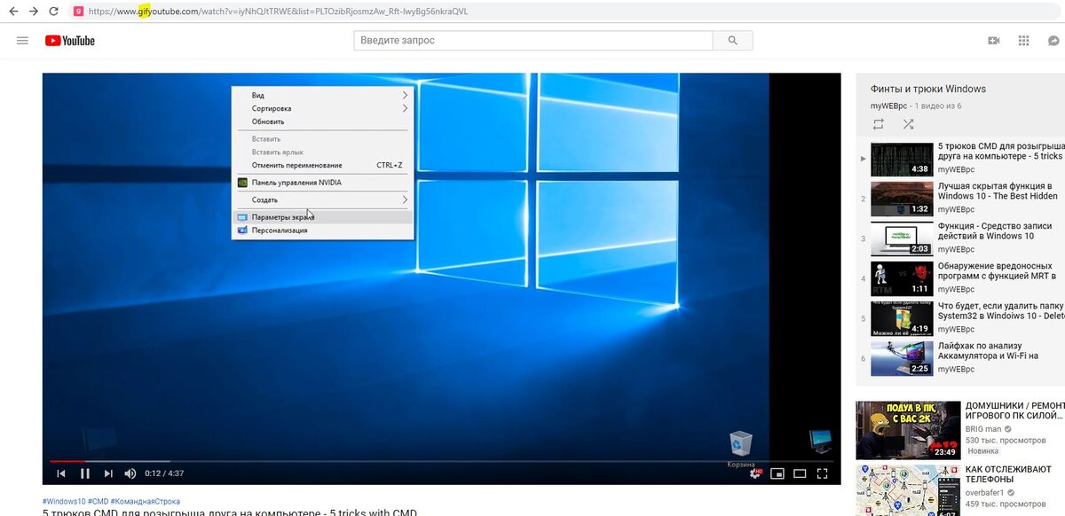
Task: Open playlist title Финты и трюки Windows
Action: pos(928,89)
